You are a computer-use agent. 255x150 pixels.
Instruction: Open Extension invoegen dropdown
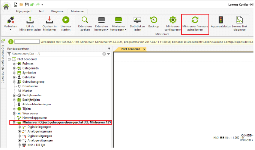tap(101, 29)
